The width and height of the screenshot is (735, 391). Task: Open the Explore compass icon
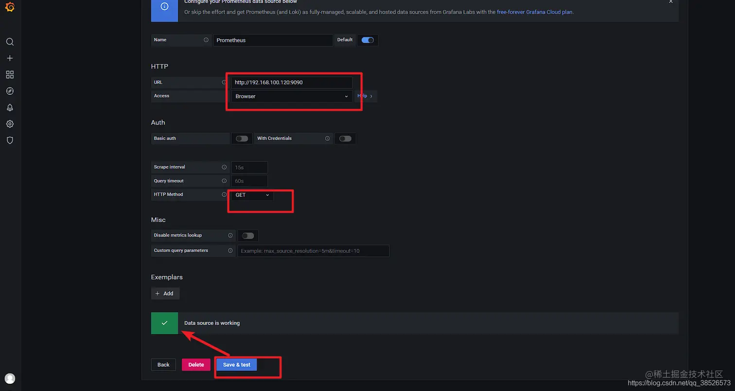pyautogui.click(x=10, y=91)
